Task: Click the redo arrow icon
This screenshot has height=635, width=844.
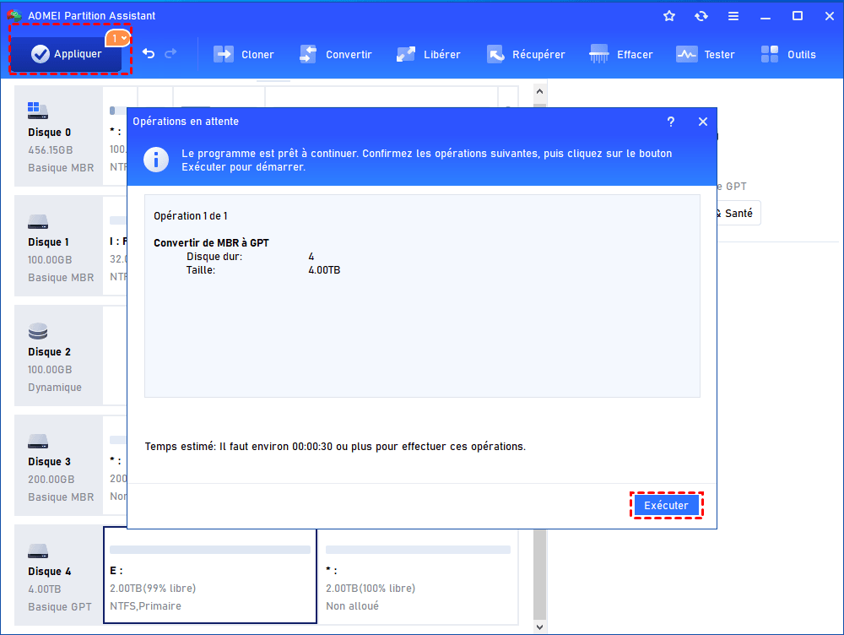Action: [170, 53]
